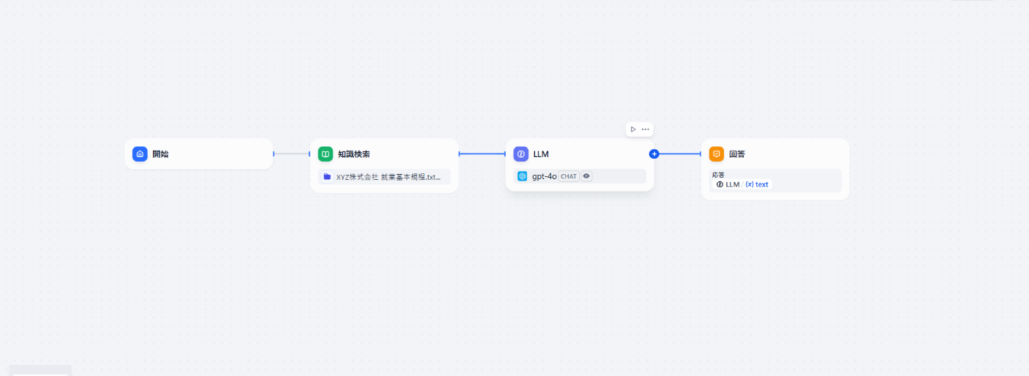The height and width of the screenshot is (376, 1029).
Task: Click the folder icon beside XYZ株式会社 file
Action: tap(327, 177)
